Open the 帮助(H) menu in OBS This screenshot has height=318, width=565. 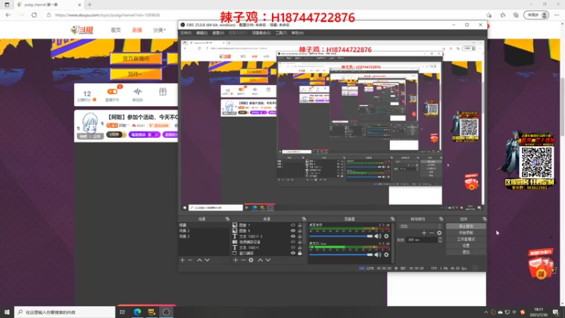[x=297, y=33]
